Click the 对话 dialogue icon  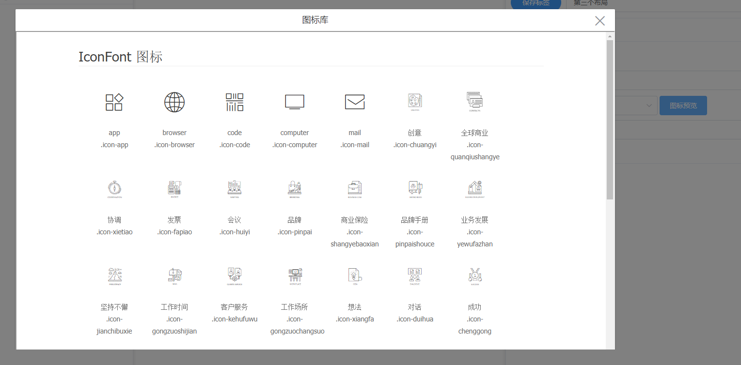tap(415, 276)
